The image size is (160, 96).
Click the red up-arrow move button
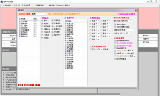coord(32,85)
